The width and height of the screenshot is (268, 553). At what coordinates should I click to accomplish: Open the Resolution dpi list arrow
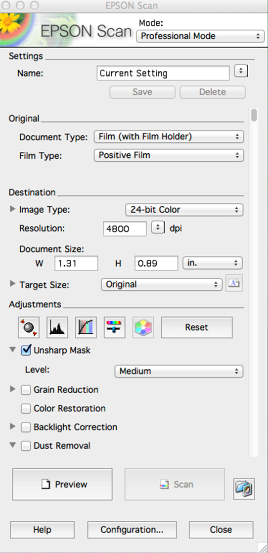coord(158,228)
